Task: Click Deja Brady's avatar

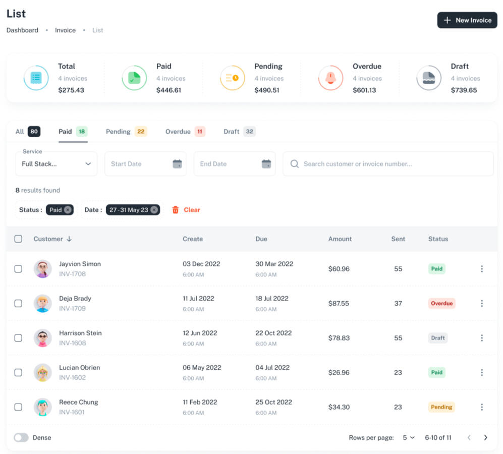Action: (43, 303)
